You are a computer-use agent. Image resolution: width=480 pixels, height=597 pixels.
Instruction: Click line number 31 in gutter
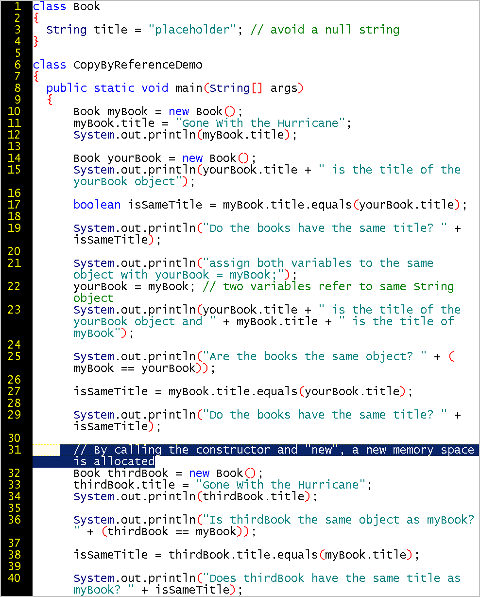point(14,450)
